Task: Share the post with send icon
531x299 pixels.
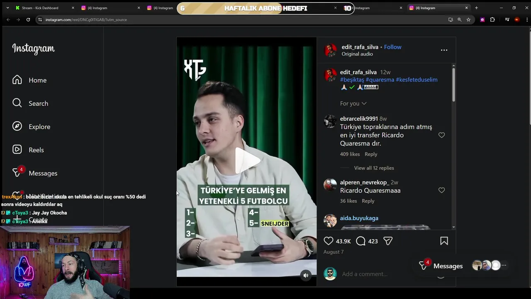Action: pyautogui.click(x=388, y=241)
